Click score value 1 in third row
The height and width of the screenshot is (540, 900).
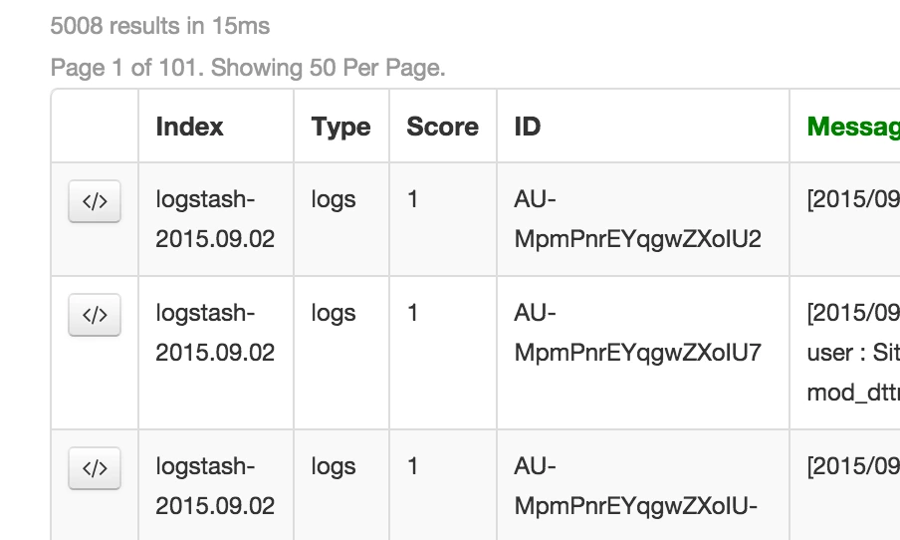pos(412,466)
